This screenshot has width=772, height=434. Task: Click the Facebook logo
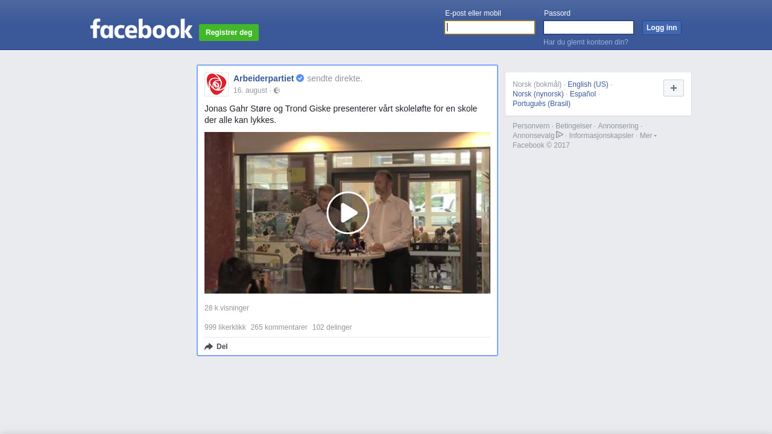click(x=141, y=29)
